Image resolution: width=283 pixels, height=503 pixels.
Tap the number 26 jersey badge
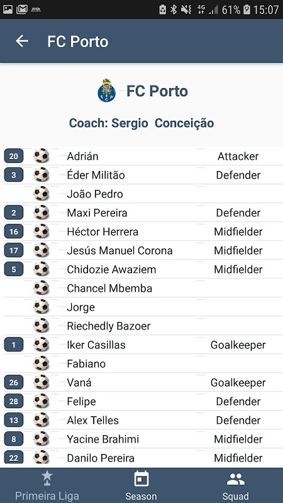point(13,382)
